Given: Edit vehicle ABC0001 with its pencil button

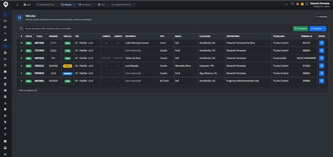Looking at the screenshot, I should point(322,81).
